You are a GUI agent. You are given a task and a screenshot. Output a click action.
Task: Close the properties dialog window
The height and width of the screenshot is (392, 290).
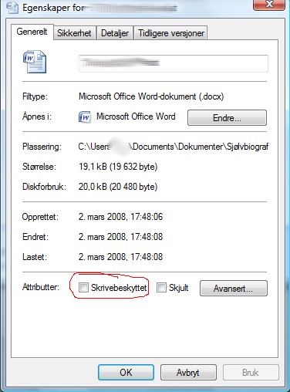(269, 5)
